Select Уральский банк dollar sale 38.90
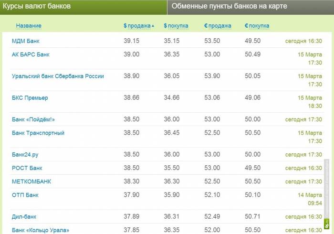This screenshot has width=334, height=234. point(131,76)
